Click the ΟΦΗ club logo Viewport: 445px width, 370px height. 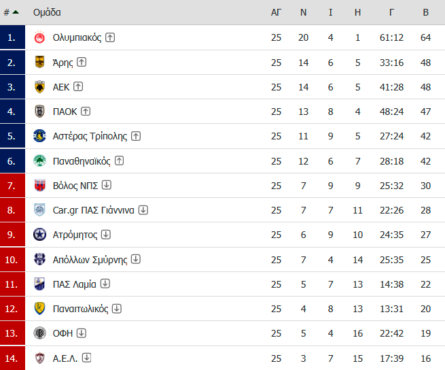click(39, 333)
